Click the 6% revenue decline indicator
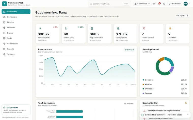 (x=55, y=27)
